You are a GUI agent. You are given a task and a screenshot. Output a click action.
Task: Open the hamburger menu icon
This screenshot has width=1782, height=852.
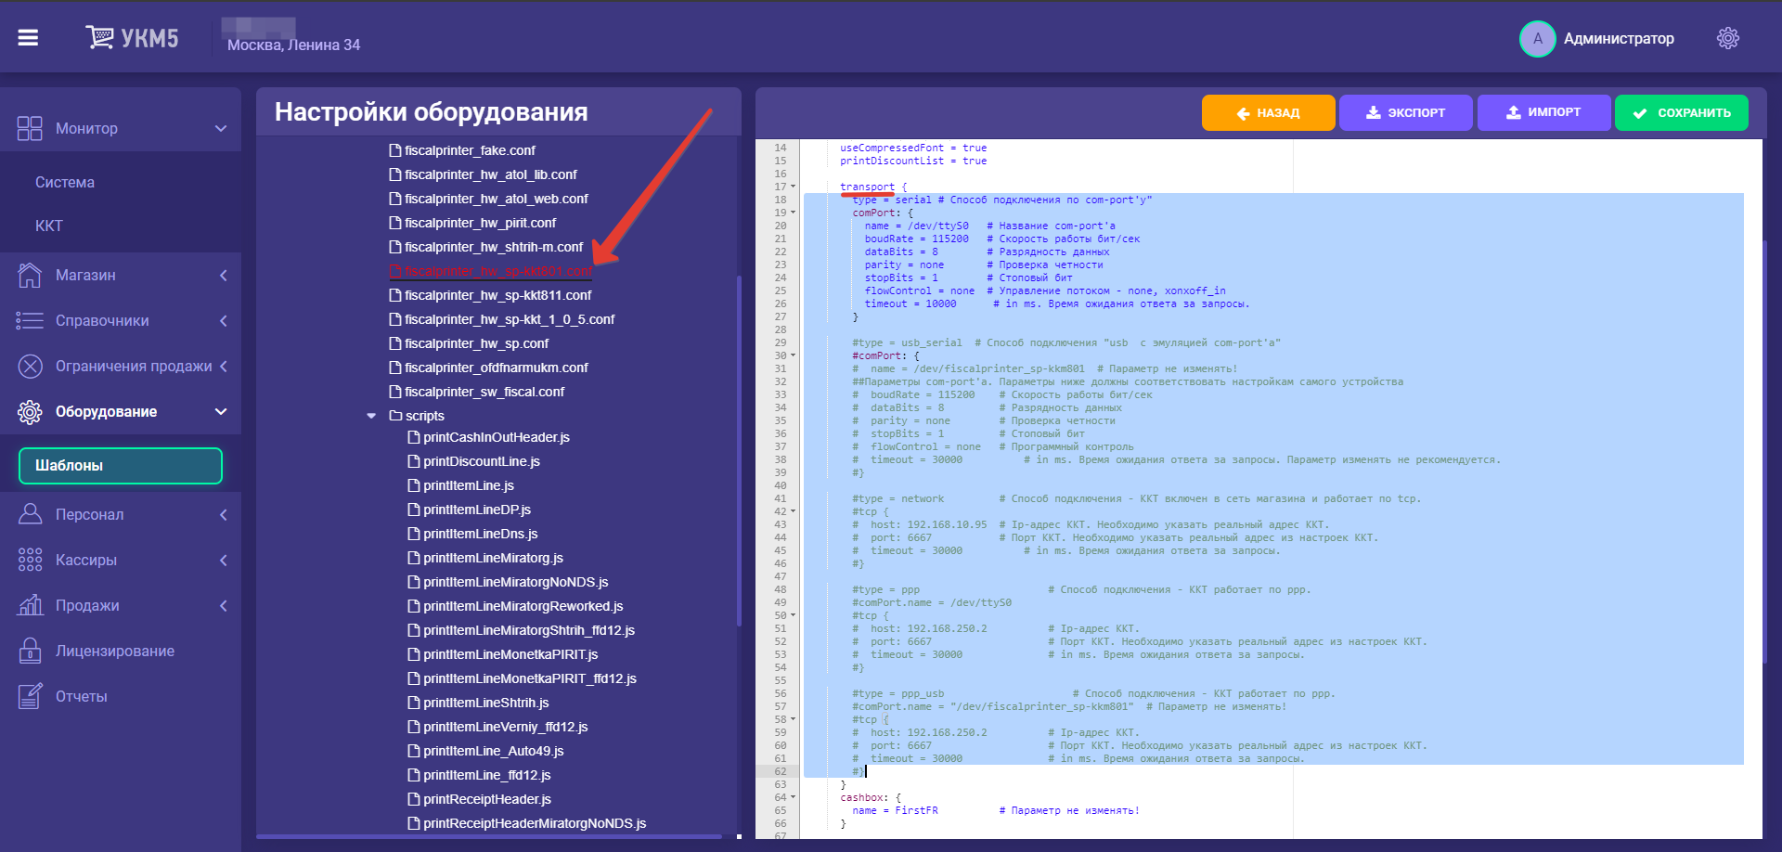[x=28, y=38]
